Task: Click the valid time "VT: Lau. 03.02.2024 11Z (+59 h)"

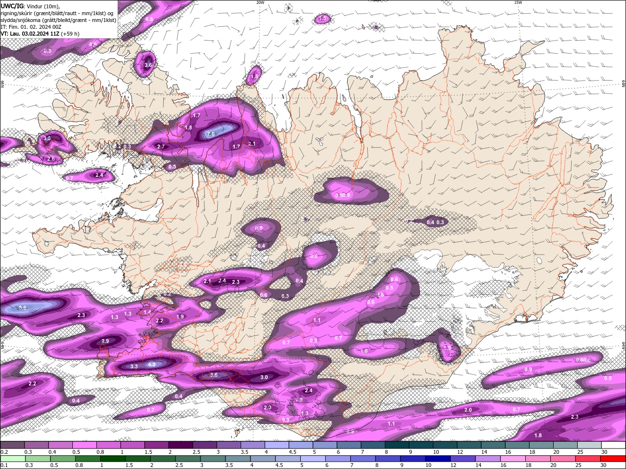Action: click(x=40, y=34)
